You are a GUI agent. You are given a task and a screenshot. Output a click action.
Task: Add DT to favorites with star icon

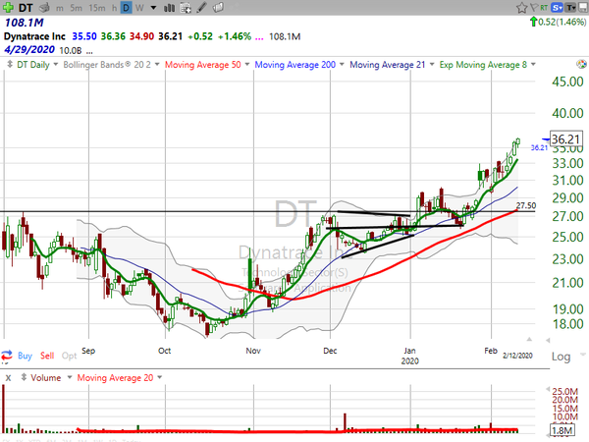pyautogui.click(x=521, y=8)
